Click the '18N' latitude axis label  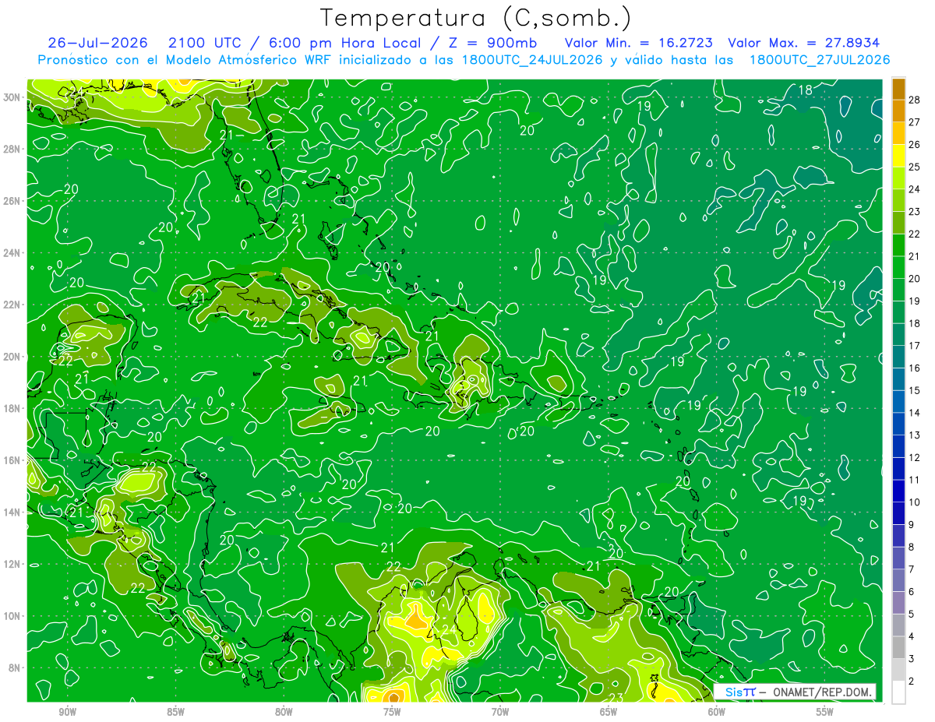coord(12,408)
